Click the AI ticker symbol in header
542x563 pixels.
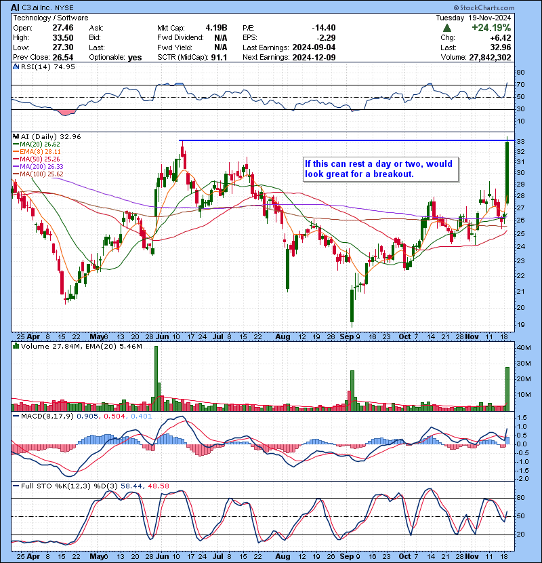pyautogui.click(x=15, y=7)
